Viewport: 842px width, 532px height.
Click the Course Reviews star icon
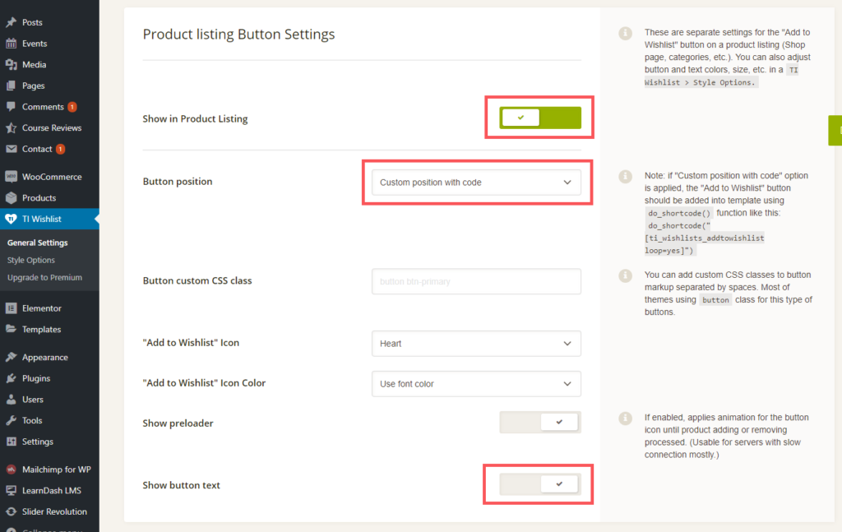[11, 128]
